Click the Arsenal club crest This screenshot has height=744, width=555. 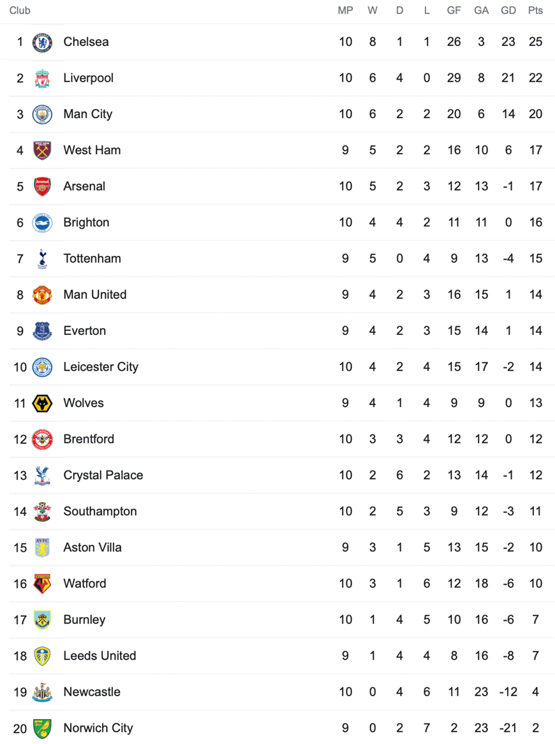tap(42, 186)
